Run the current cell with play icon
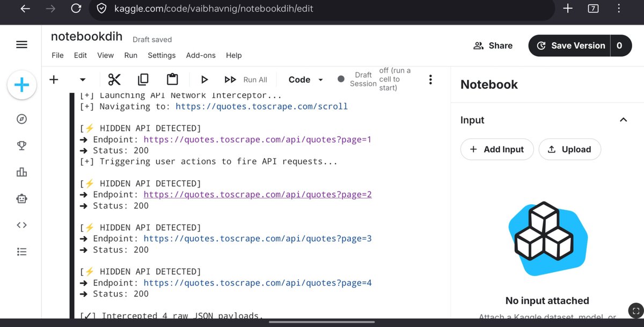 click(204, 79)
